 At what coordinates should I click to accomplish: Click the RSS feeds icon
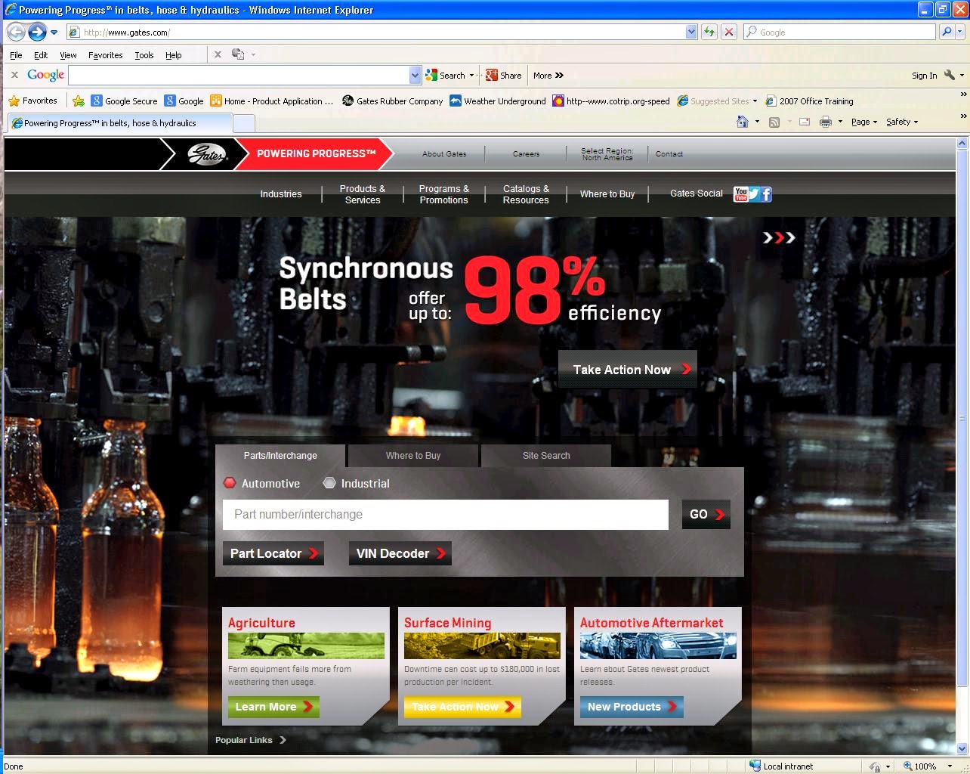(774, 122)
